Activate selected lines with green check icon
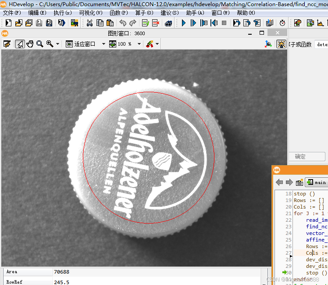 tap(146, 23)
